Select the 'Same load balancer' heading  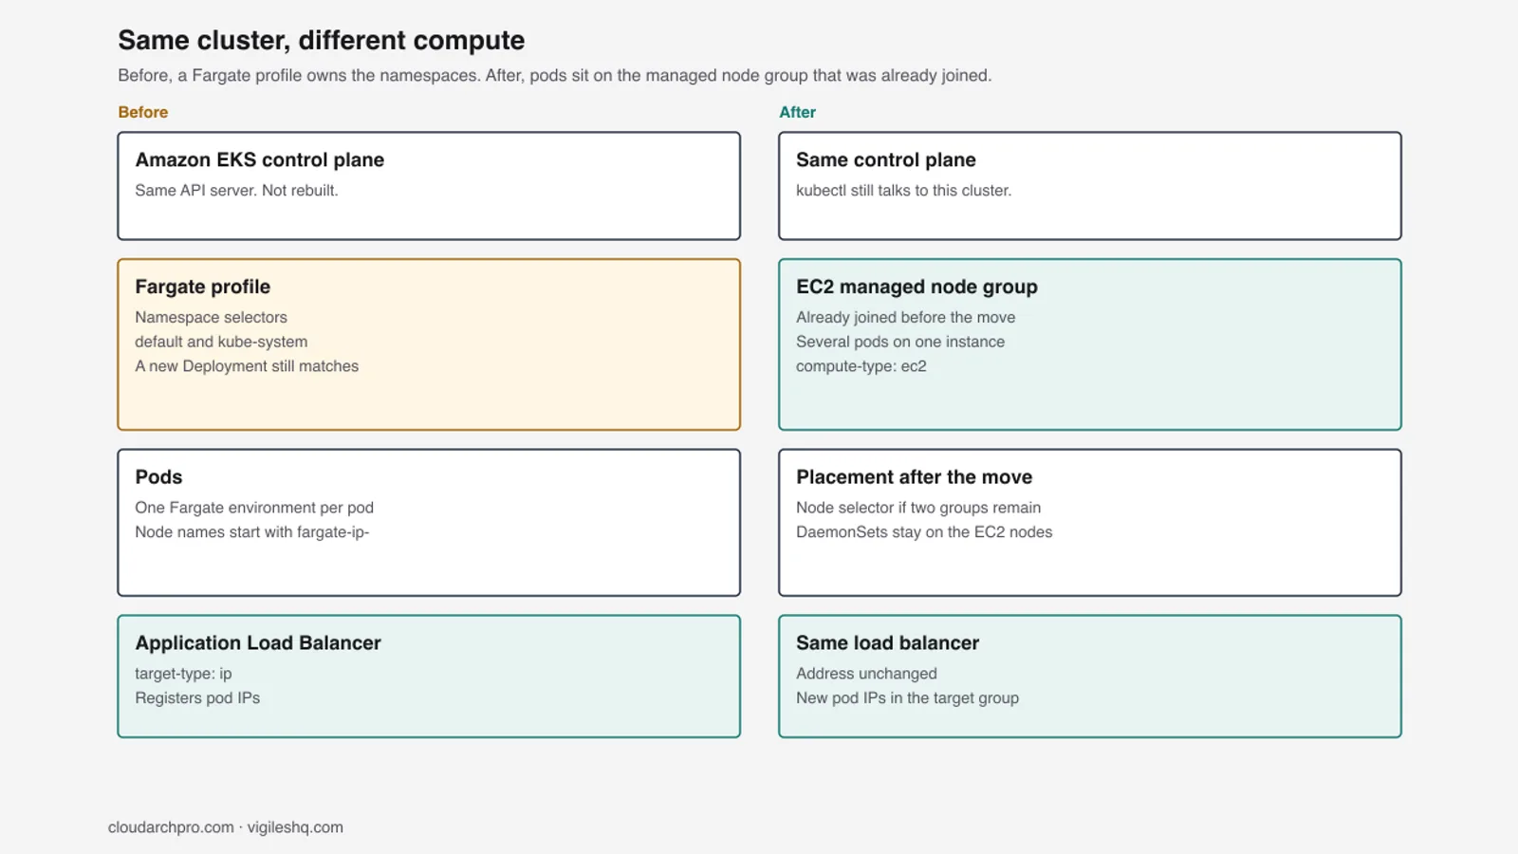click(887, 642)
